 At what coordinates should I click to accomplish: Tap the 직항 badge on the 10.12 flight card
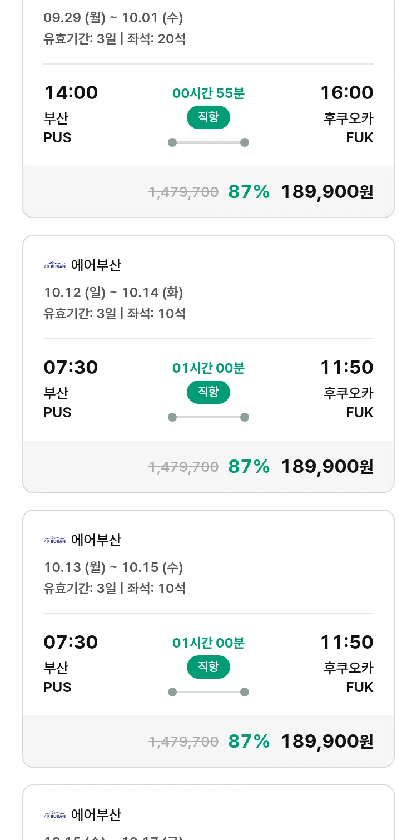[x=208, y=392]
